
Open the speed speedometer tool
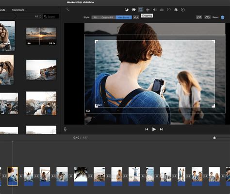[169, 10]
